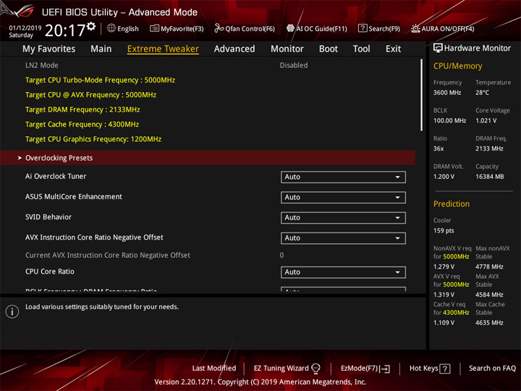Screen dimensions: 521x391
Task: Open the Tool tab
Action: click(362, 49)
